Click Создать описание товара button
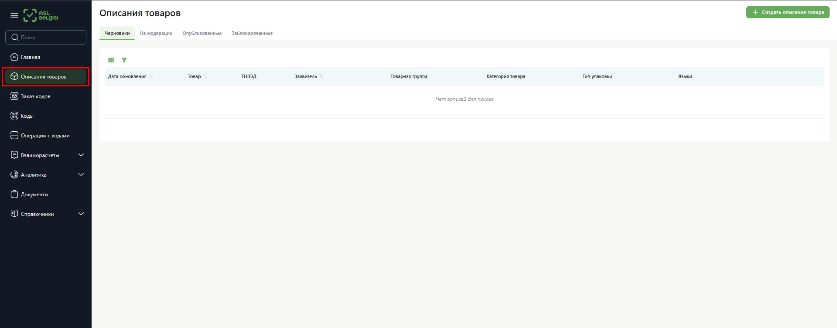This screenshot has height=328, width=837. point(788,12)
